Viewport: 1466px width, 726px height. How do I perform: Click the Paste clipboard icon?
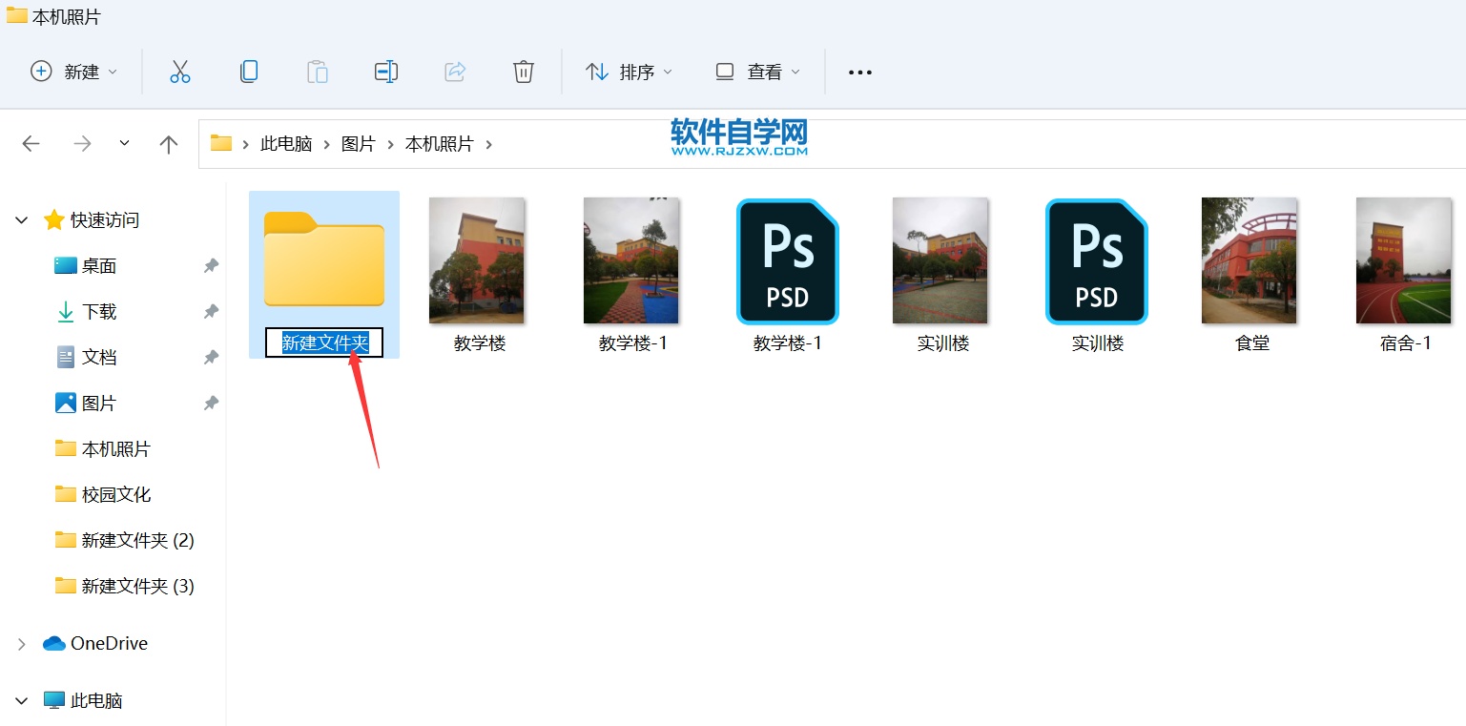pos(318,72)
